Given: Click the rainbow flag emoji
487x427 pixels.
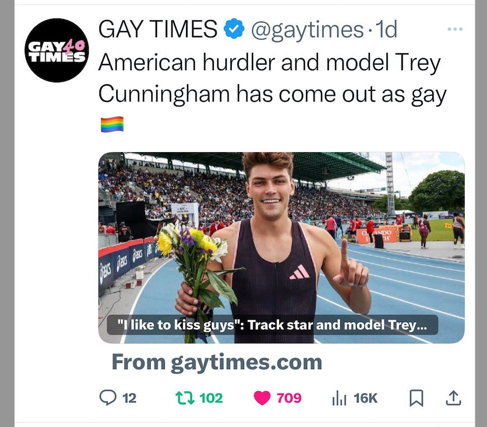Looking at the screenshot, I should [112, 124].
